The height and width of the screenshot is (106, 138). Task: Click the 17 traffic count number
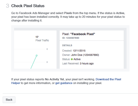click(x=37, y=37)
